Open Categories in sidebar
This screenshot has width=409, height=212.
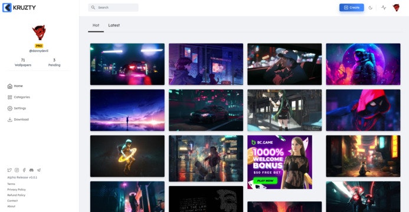click(x=19, y=97)
